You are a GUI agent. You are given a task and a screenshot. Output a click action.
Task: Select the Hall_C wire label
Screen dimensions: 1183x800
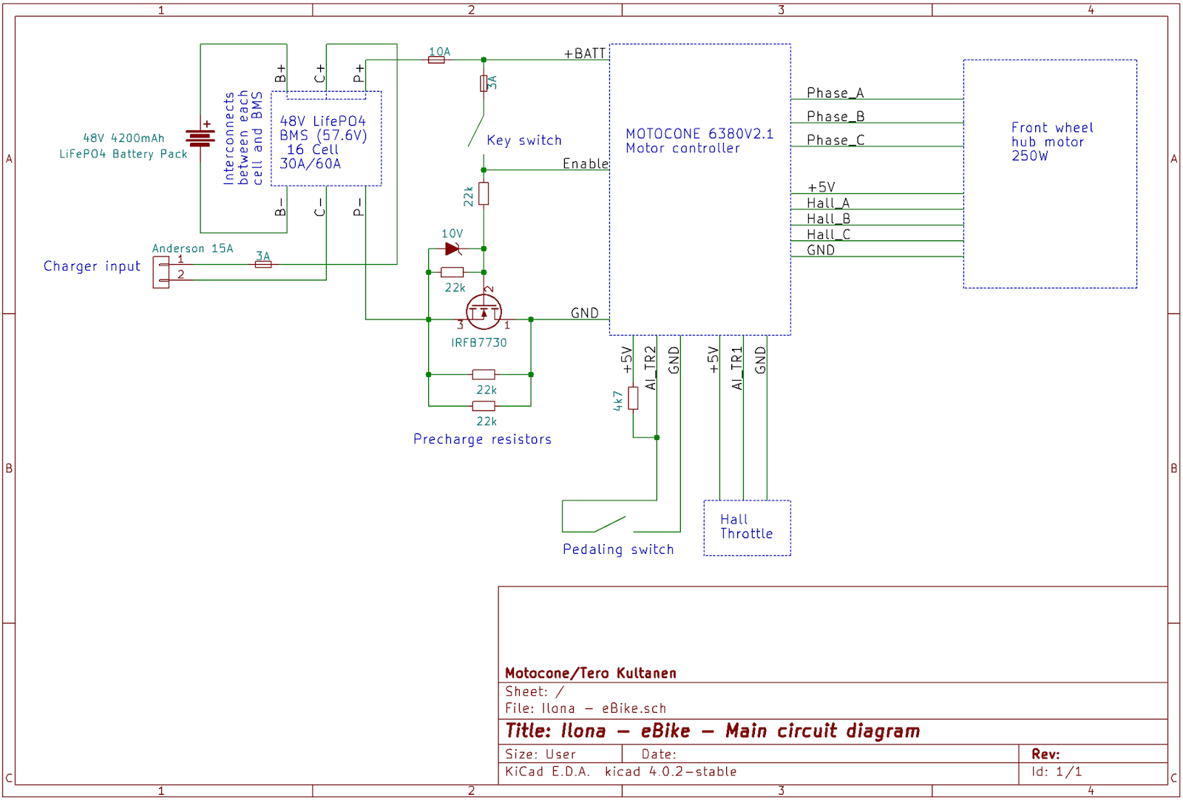[828, 234]
